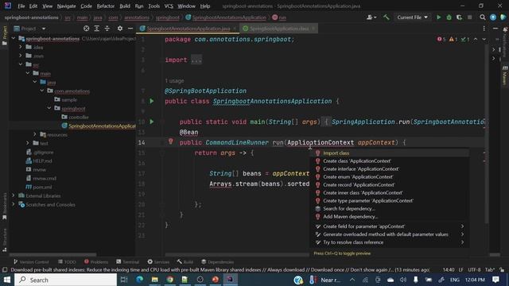Click the errors count indicator in editor
Viewport: 509px width, 286px height.
441,39
